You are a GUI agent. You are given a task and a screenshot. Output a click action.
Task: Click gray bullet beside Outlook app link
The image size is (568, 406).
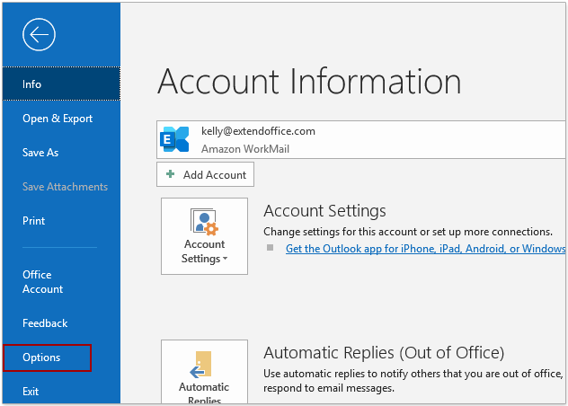[270, 248]
